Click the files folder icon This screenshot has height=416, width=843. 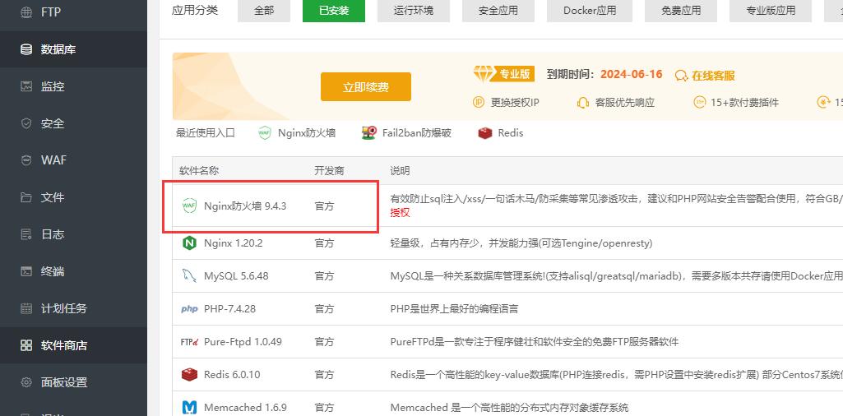tap(25, 197)
